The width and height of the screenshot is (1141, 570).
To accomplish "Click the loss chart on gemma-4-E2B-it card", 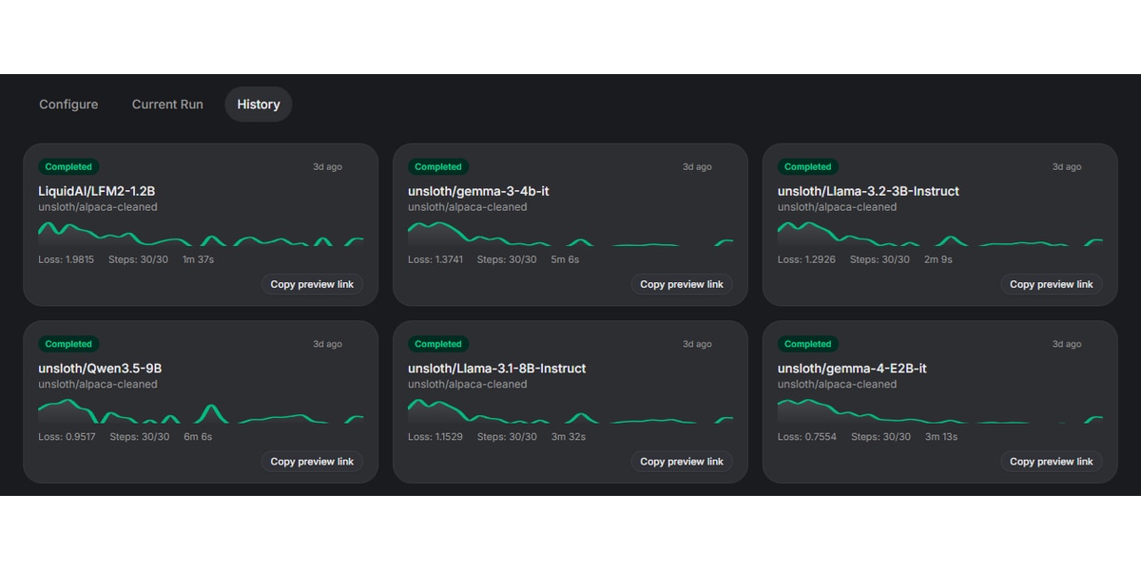I will click(x=940, y=411).
